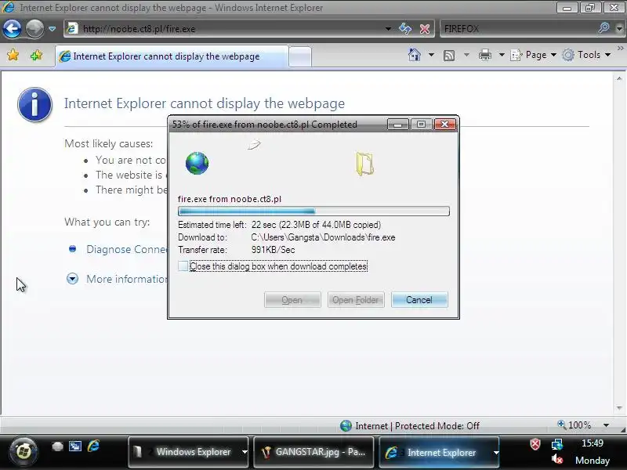Click the red Stop loading icon
This screenshot has height=470, width=627.
[x=425, y=29]
